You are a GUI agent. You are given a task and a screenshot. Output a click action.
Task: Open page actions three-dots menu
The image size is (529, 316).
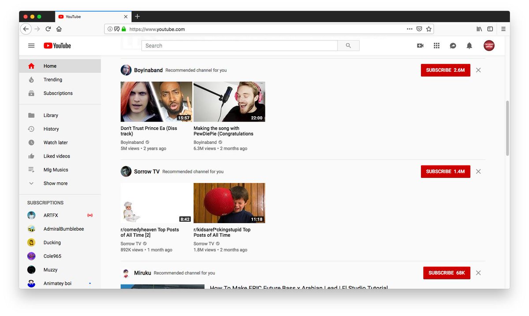[410, 29]
